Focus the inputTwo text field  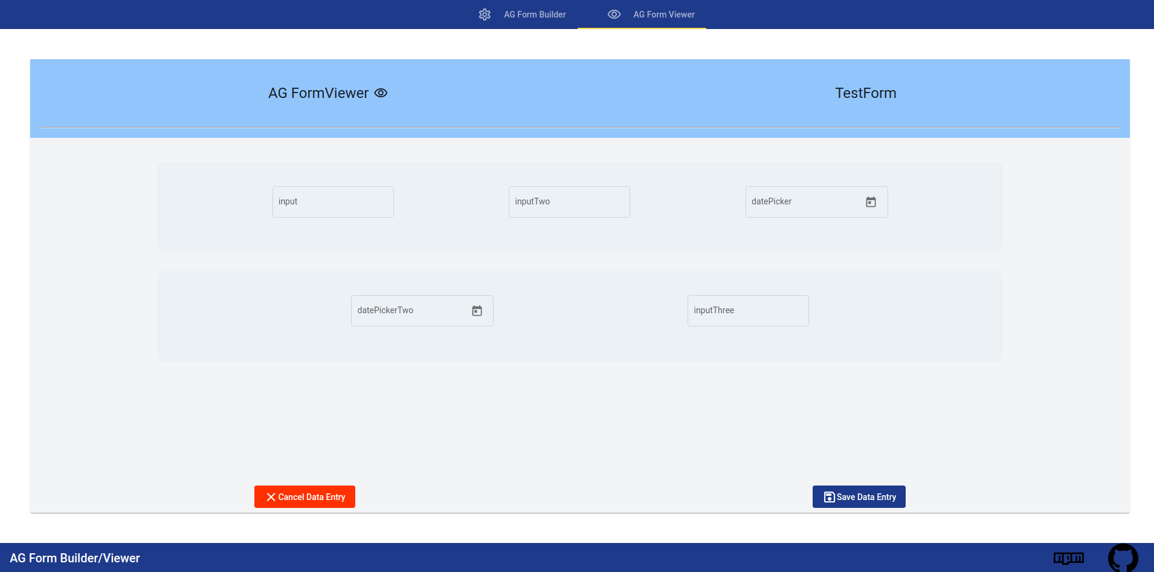[569, 202]
